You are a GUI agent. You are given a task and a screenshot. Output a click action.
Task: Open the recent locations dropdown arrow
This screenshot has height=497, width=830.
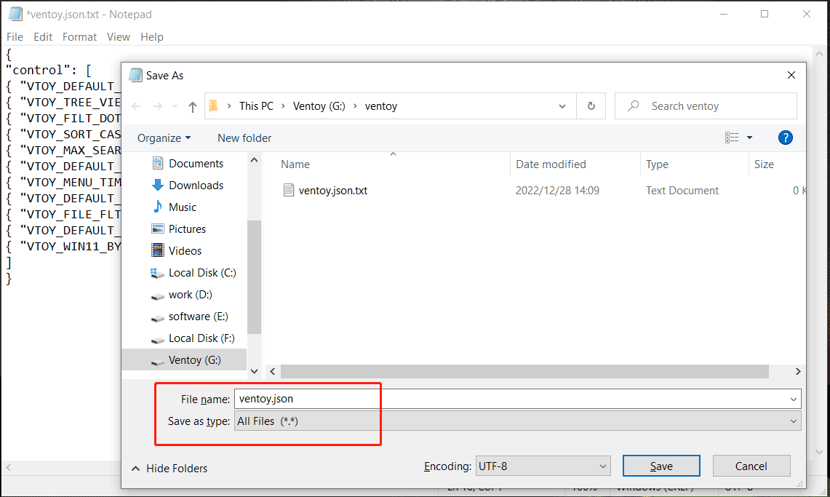pyautogui.click(x=175, y=106)
